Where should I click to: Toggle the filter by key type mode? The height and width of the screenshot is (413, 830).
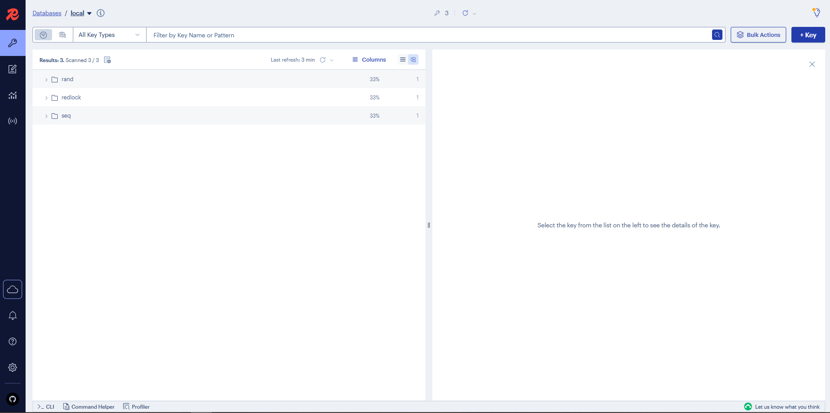[x=43, y=35]
